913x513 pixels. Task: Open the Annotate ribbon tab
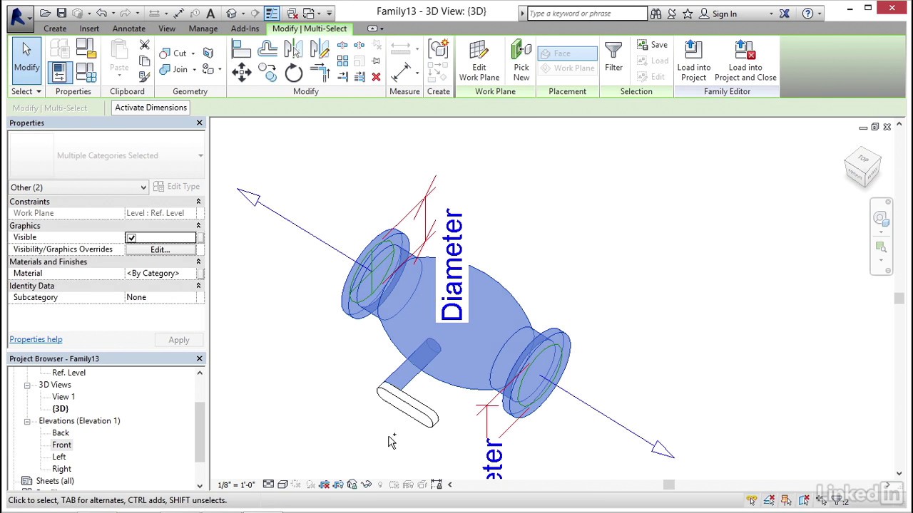click(128, 28)
